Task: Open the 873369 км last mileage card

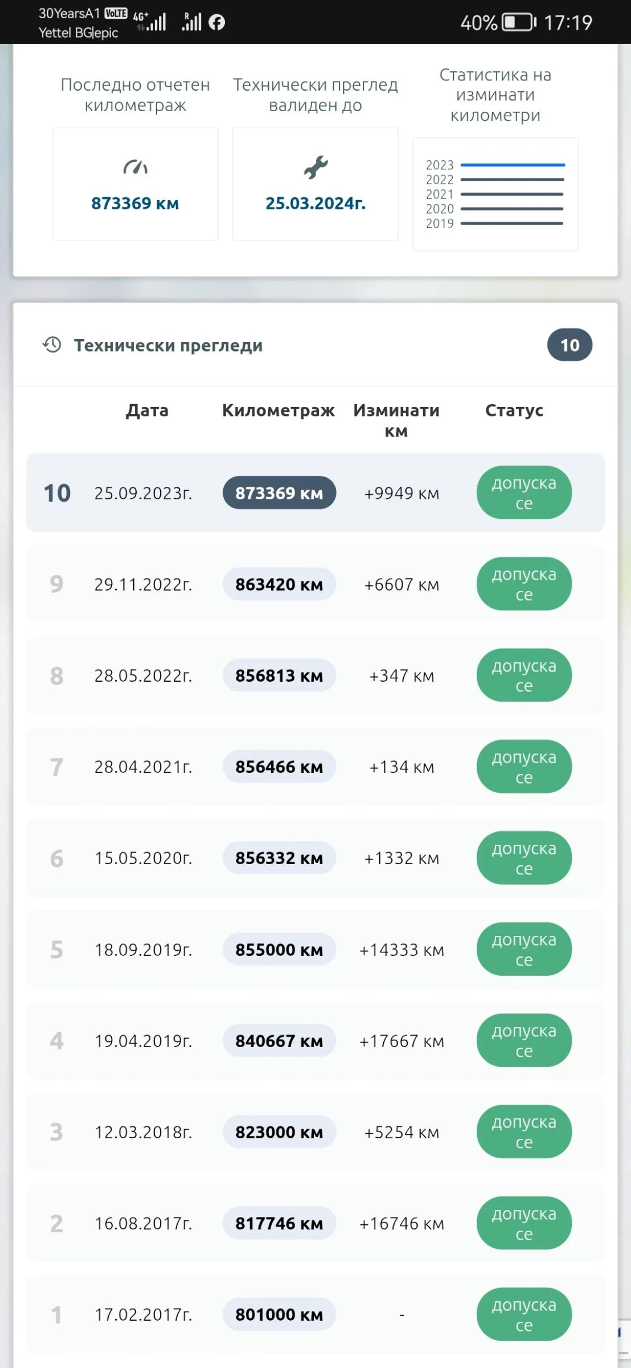Action: pos(136,184)
